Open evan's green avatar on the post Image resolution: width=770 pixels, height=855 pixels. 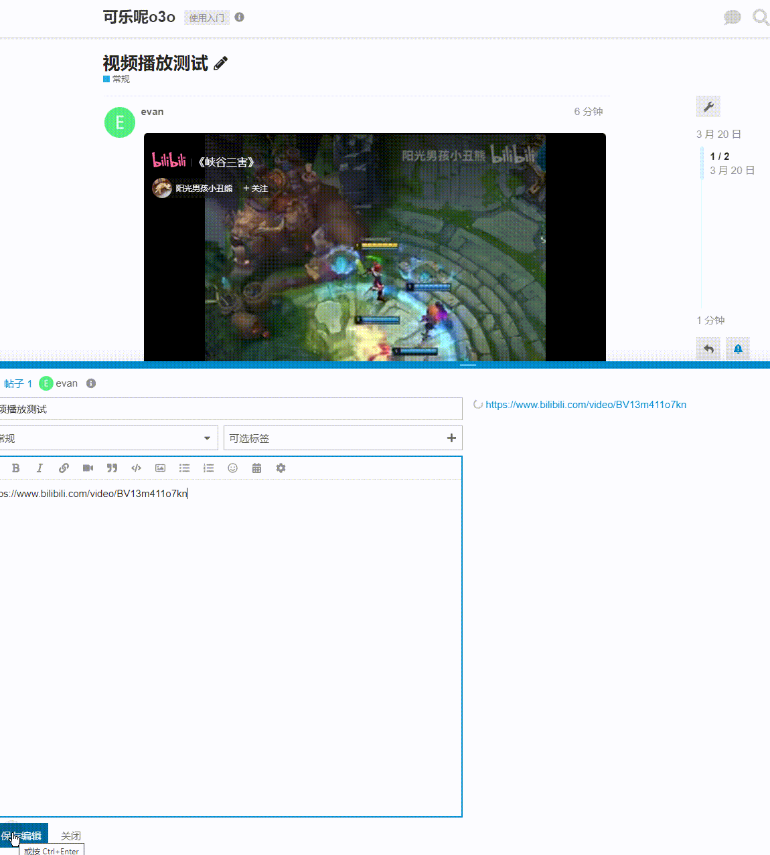(120, 122)
